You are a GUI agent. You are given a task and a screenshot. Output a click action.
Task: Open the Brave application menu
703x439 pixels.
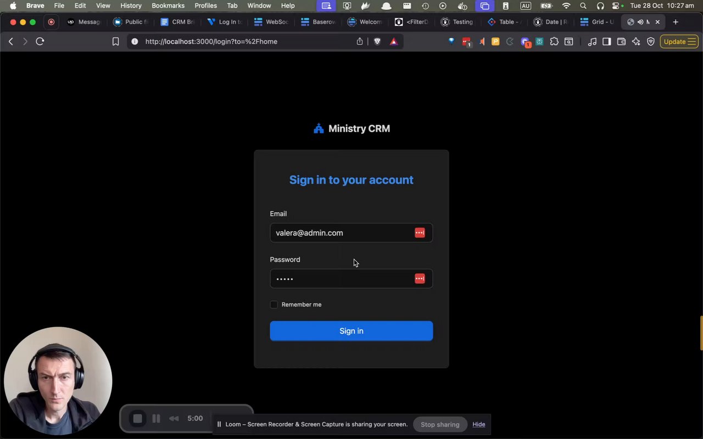pyautogui.click(x=35, y=5)
